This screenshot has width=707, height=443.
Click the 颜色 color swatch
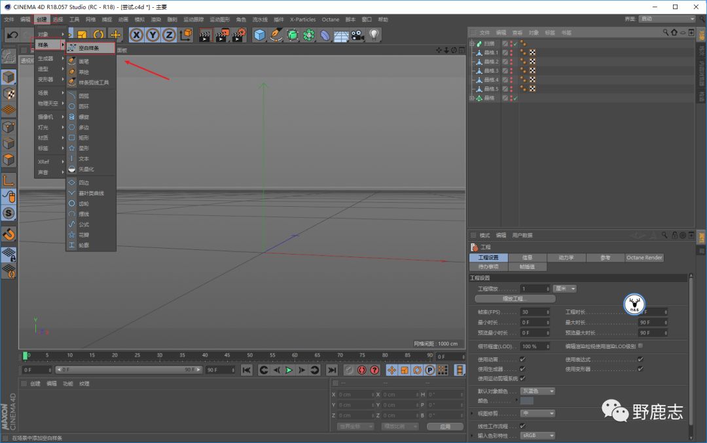[526, 400]
